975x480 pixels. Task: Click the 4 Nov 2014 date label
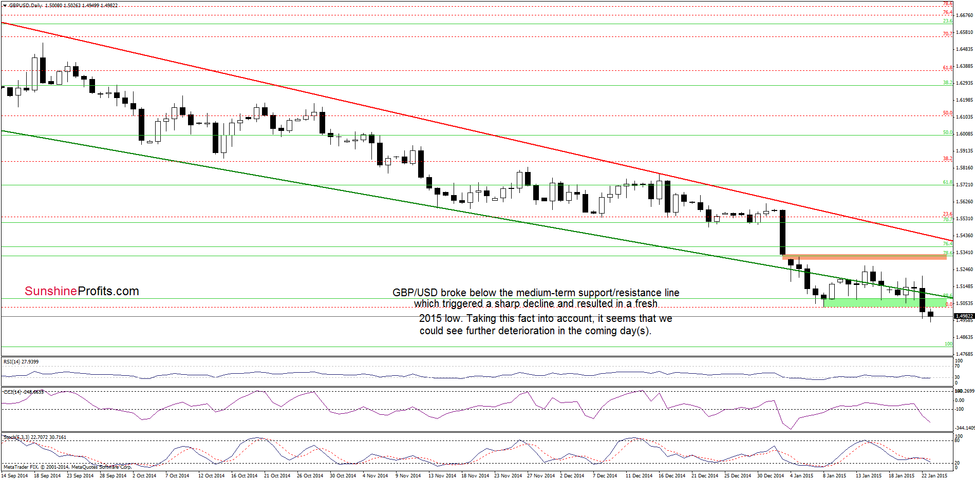click(375, 476)
